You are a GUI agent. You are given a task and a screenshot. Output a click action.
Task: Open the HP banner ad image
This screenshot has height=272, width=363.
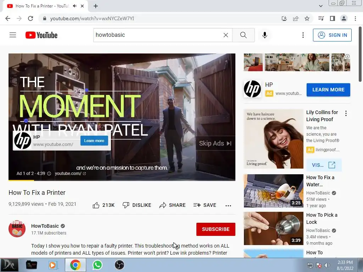297,62
